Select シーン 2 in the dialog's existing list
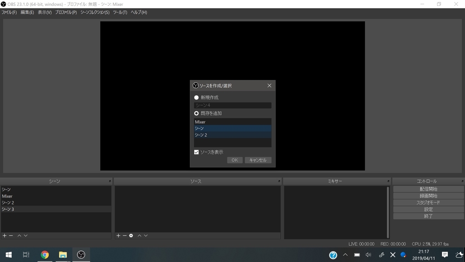This screenshot has width=465, height=262. click(232, 135)
